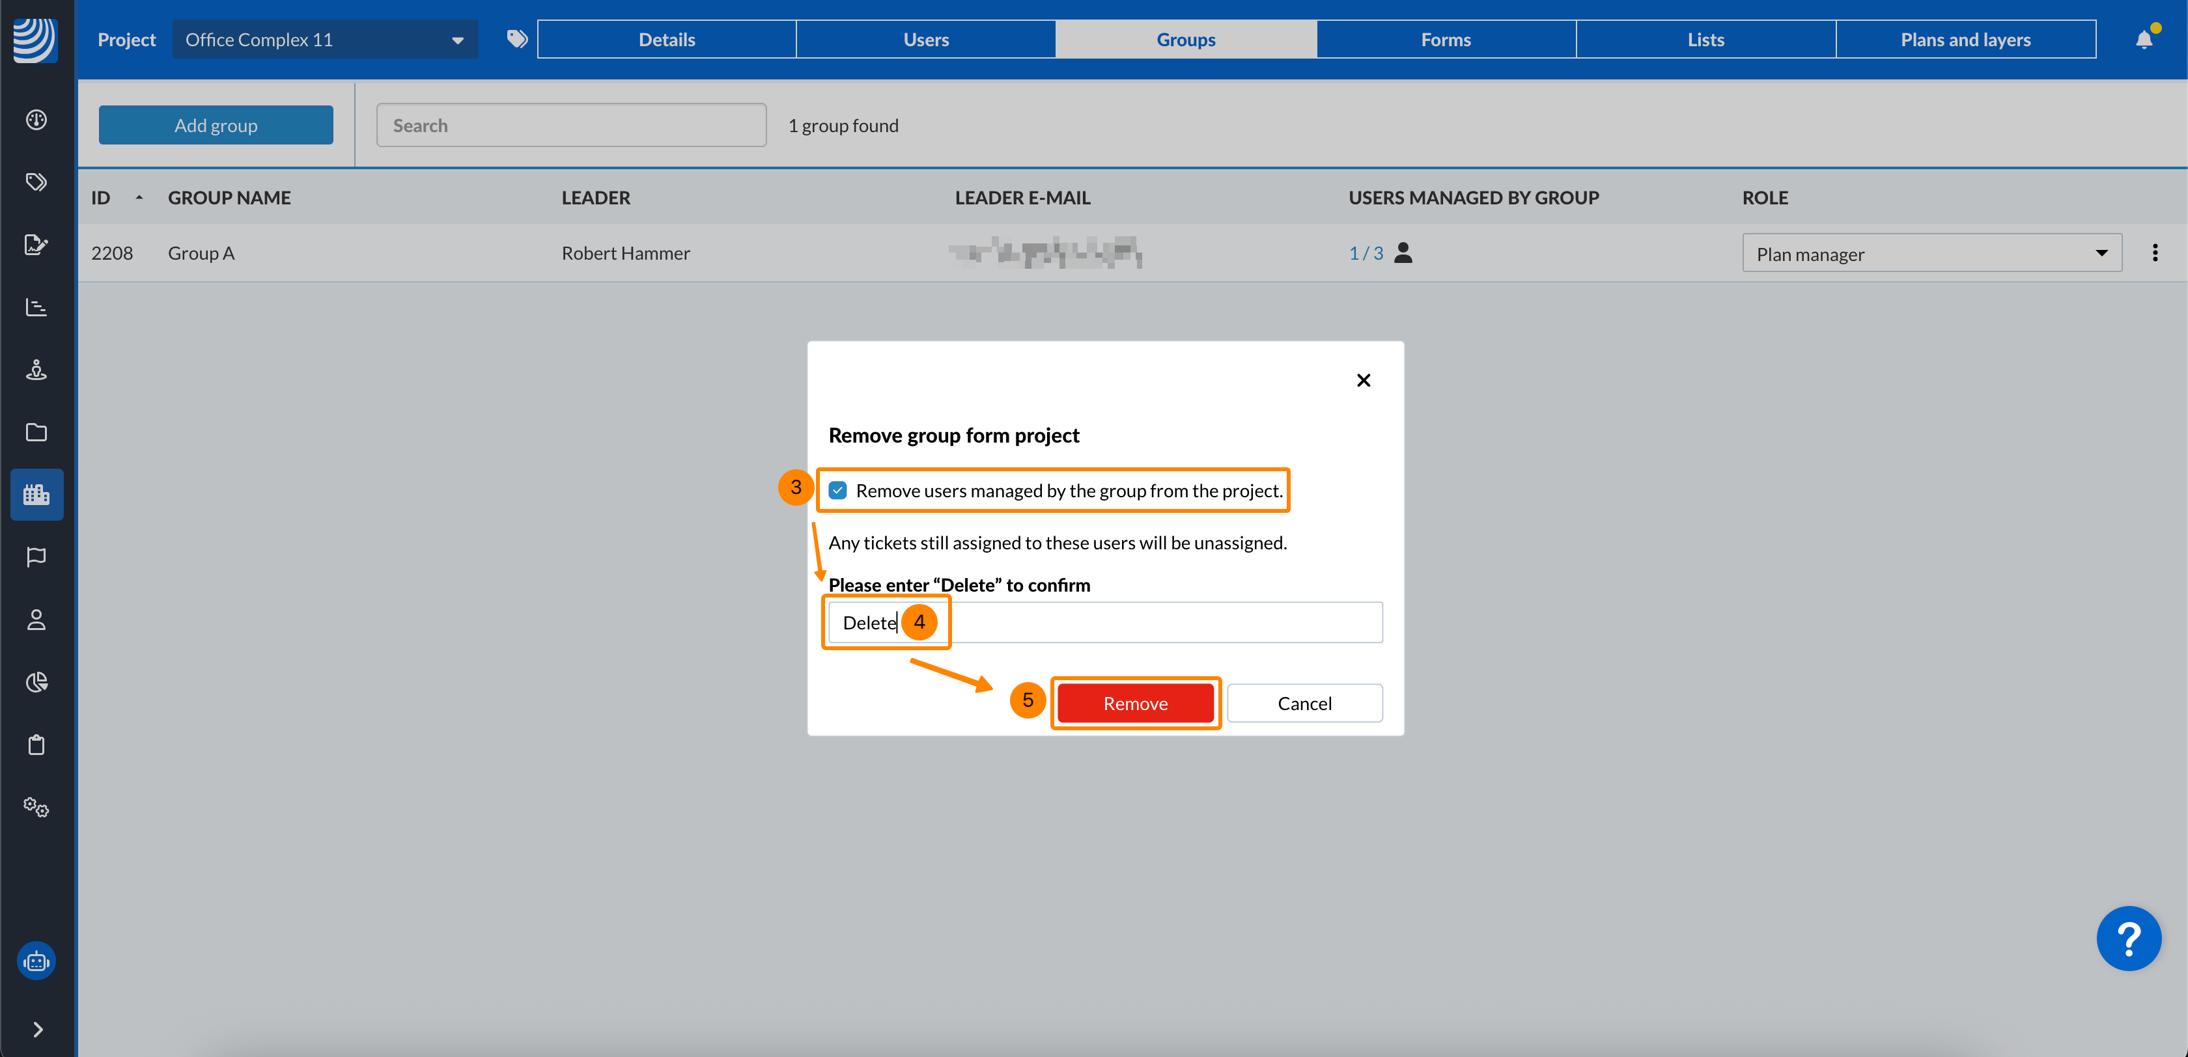Open the tags icon next to project selector

pos(516,39)
